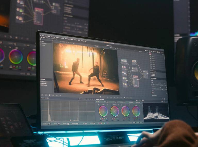This screenshot has height=147, width=198.
Task: Select the bottom-left node in the node graph
Action: click(x=125, y=84)
